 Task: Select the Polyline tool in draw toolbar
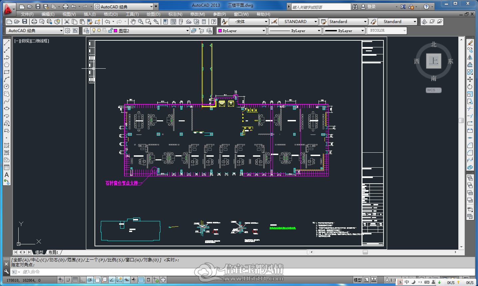[x=7, y=57]
